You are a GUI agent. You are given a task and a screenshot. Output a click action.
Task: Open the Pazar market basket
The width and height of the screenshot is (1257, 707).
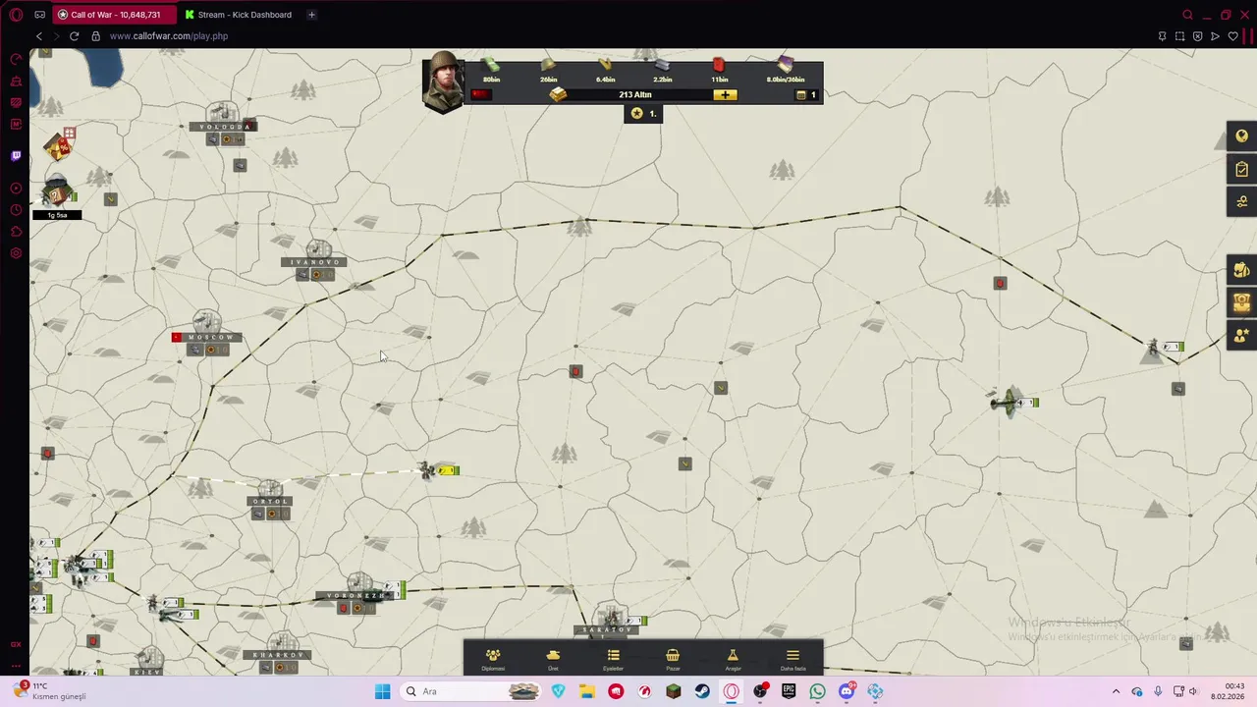coord(673,659)
